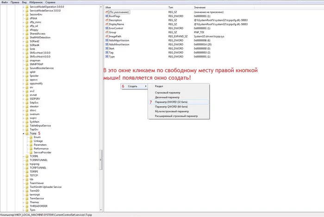
Task: Click the Themes folder icon
Action: pyautogui.click(x=27, y=202)
